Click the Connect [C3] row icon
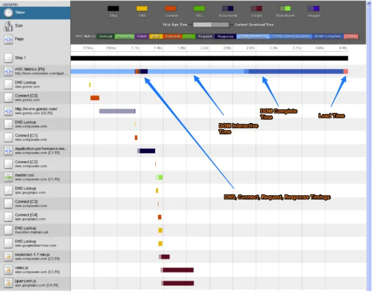 (8, 204)
